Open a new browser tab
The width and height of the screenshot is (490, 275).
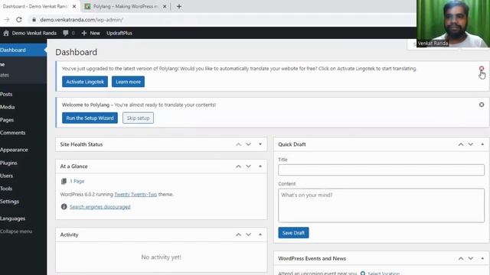[x=178, y=6]
